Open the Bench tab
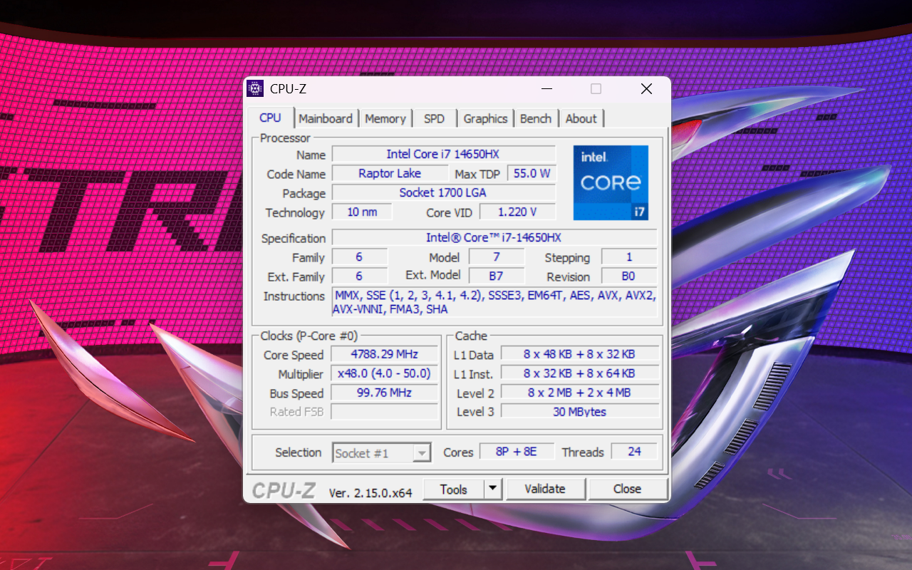912x570 pixels. pyautogui.click(x=536, y=119)
